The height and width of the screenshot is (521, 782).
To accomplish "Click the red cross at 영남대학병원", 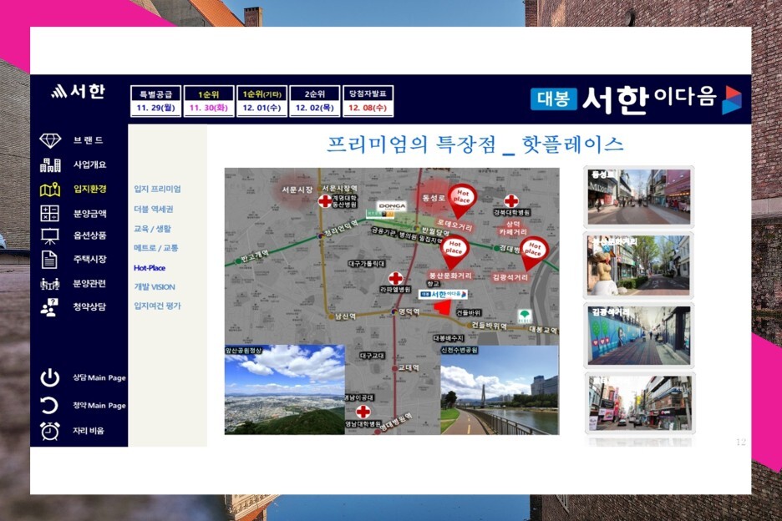I will point(363,412).
